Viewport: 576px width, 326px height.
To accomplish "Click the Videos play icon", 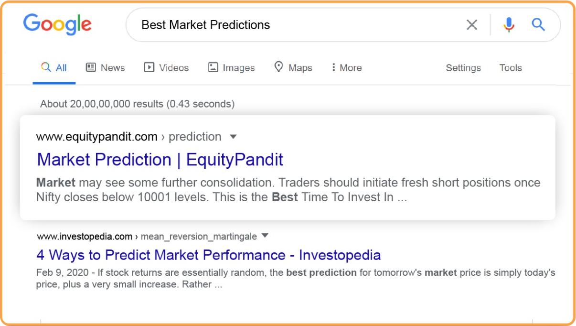I will click(149, 67).
